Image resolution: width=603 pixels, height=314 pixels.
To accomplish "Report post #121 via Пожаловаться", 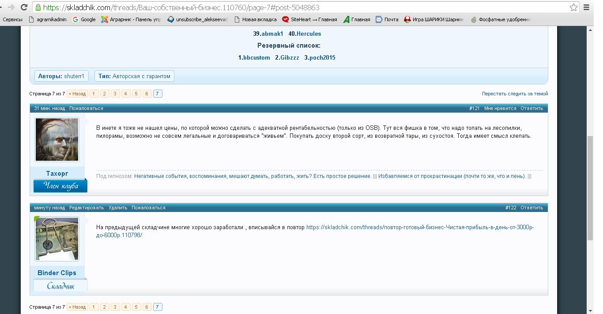I will coord(86,108).
